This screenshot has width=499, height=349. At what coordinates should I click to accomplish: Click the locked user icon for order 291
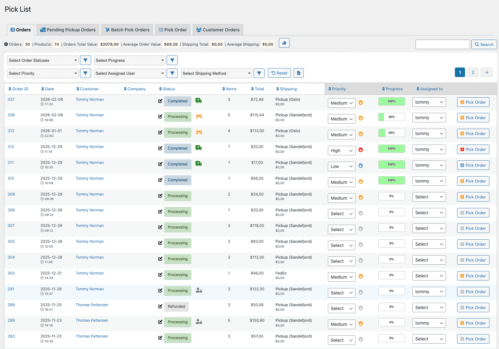199,290
